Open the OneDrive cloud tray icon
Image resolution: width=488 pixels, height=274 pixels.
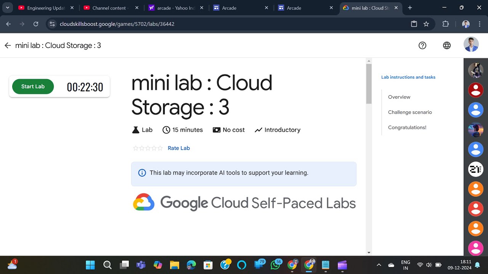point(391,265)
